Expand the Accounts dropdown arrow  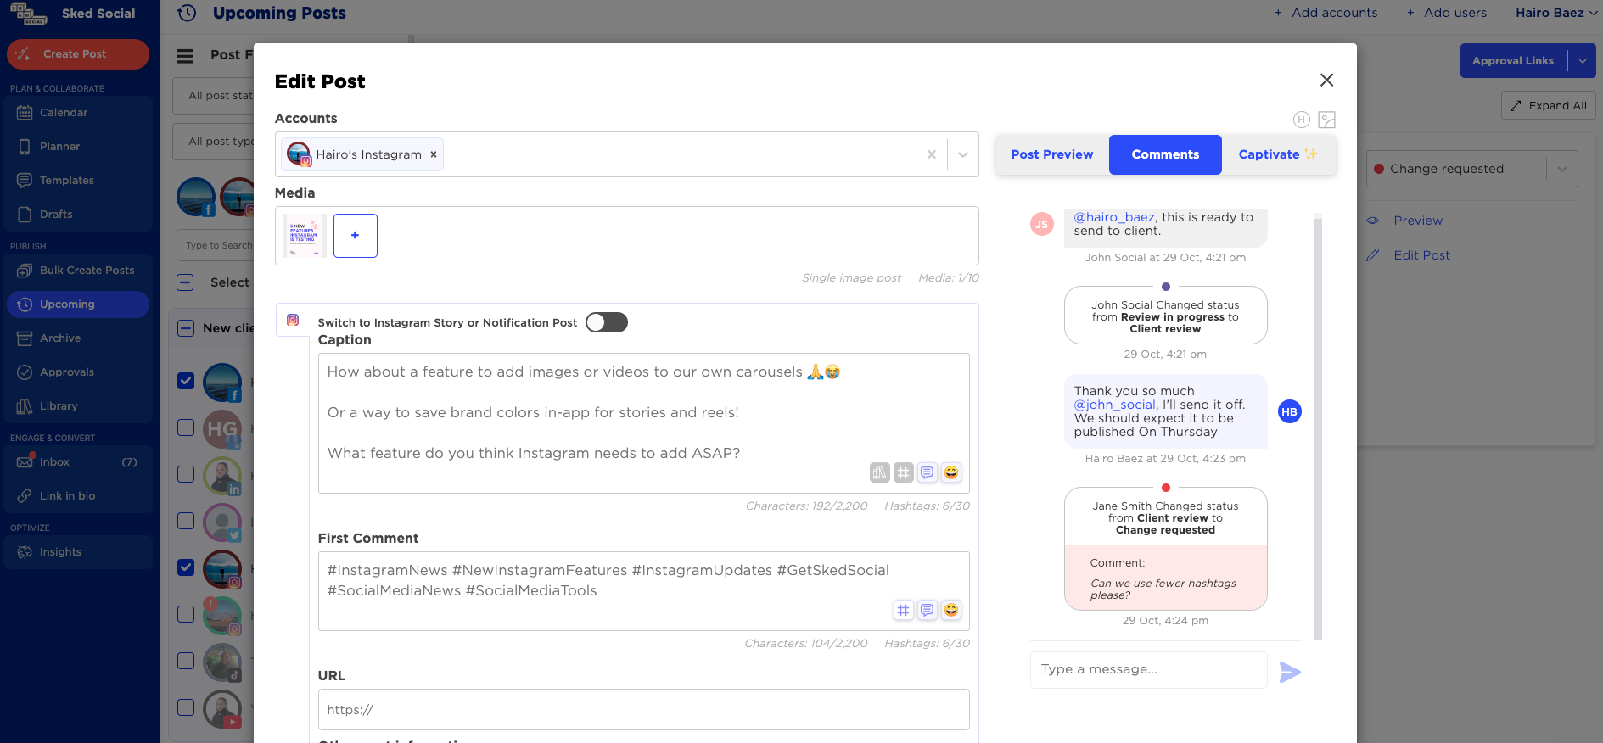[x=962, y=154]
